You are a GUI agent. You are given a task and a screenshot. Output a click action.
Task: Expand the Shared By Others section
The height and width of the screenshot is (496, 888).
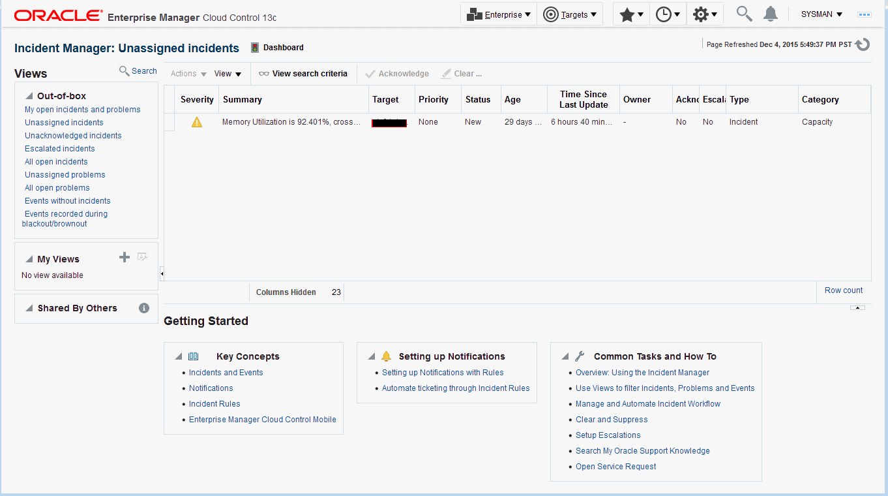point(29,308)
